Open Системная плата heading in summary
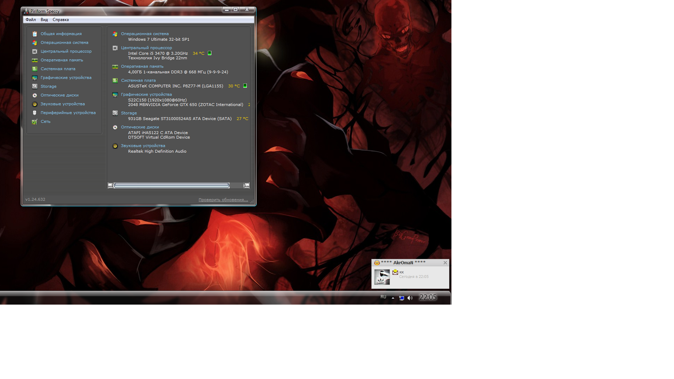The width and height of the screenshot is (674, 379). point(138,80)
